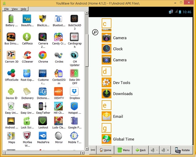This screenshot has height=157, width=196.
Task: Open the Zong Customer app icon
Action: (43, 73)
